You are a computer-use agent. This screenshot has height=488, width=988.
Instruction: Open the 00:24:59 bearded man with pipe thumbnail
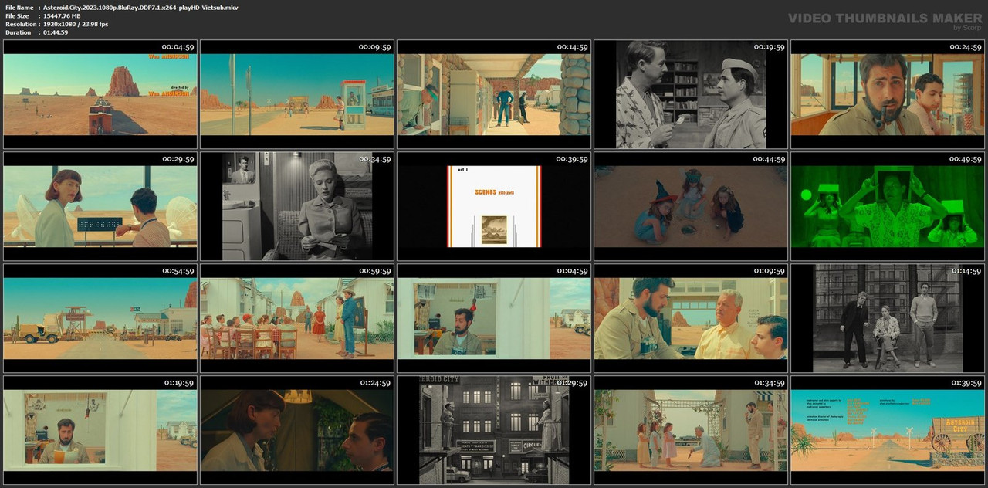click(888, 94)
